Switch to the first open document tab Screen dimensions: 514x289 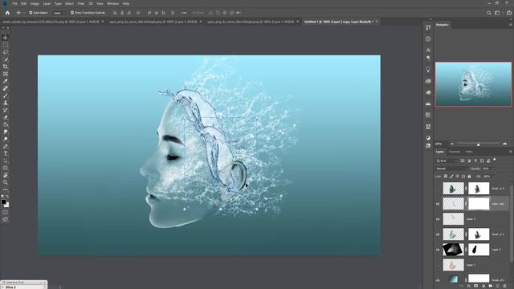[x=51, y=22]
